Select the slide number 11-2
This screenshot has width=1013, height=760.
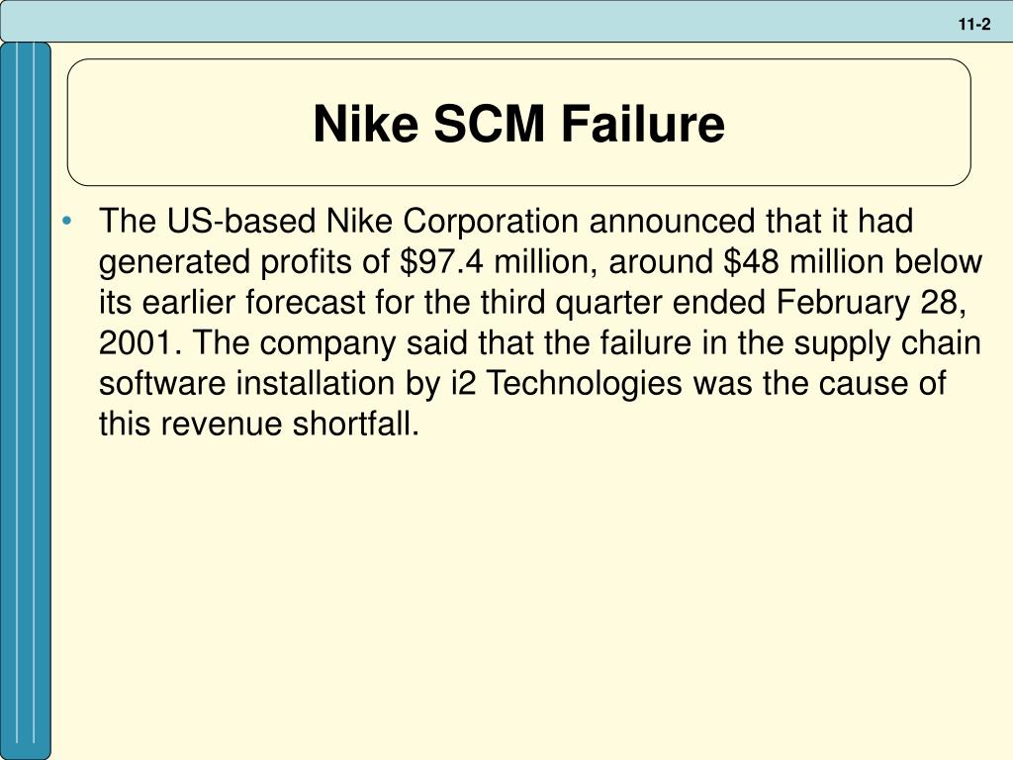click(974, 25)
